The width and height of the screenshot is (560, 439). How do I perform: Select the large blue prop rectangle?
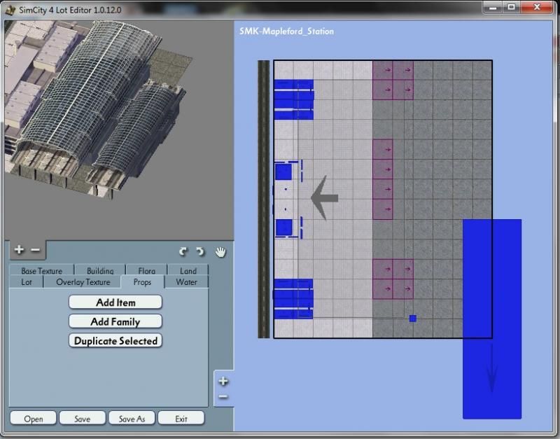pos(492,319)
